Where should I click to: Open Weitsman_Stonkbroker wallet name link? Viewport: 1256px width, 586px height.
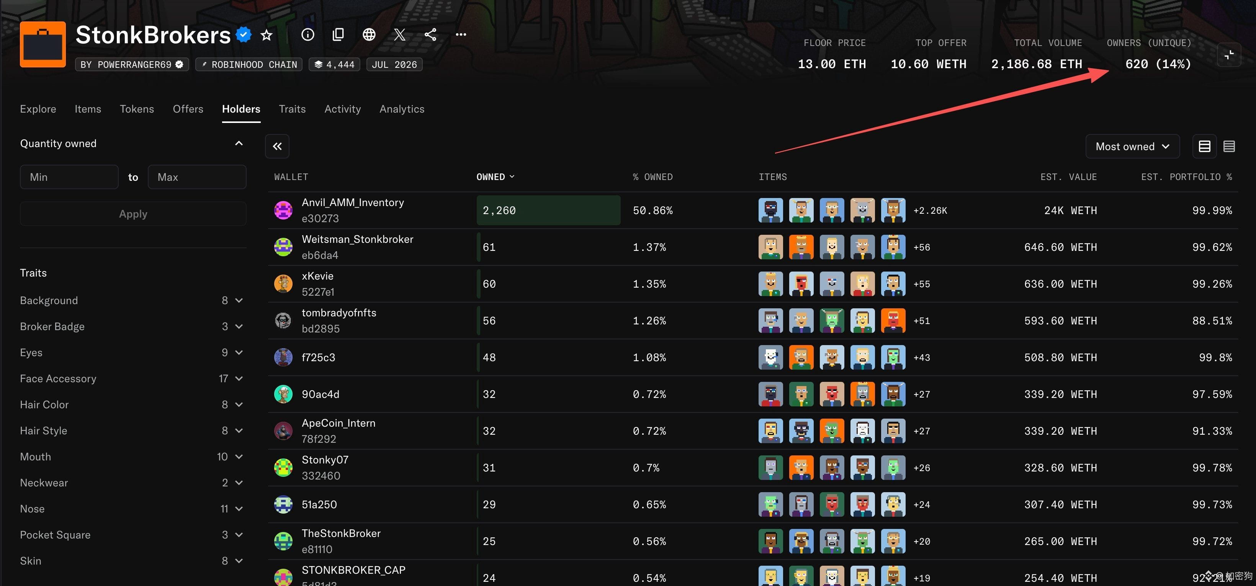357,239
